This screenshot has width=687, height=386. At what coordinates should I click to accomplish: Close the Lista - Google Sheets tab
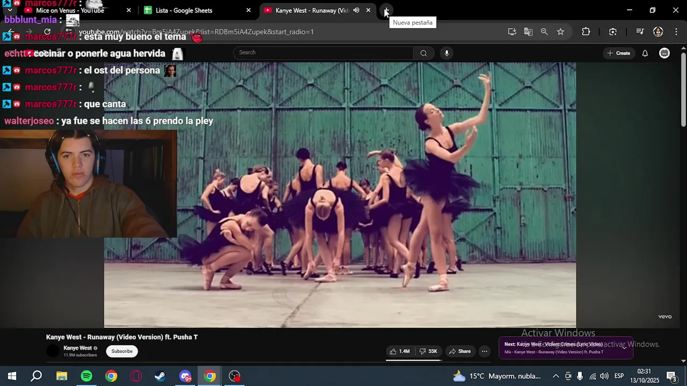pos(249,10)
